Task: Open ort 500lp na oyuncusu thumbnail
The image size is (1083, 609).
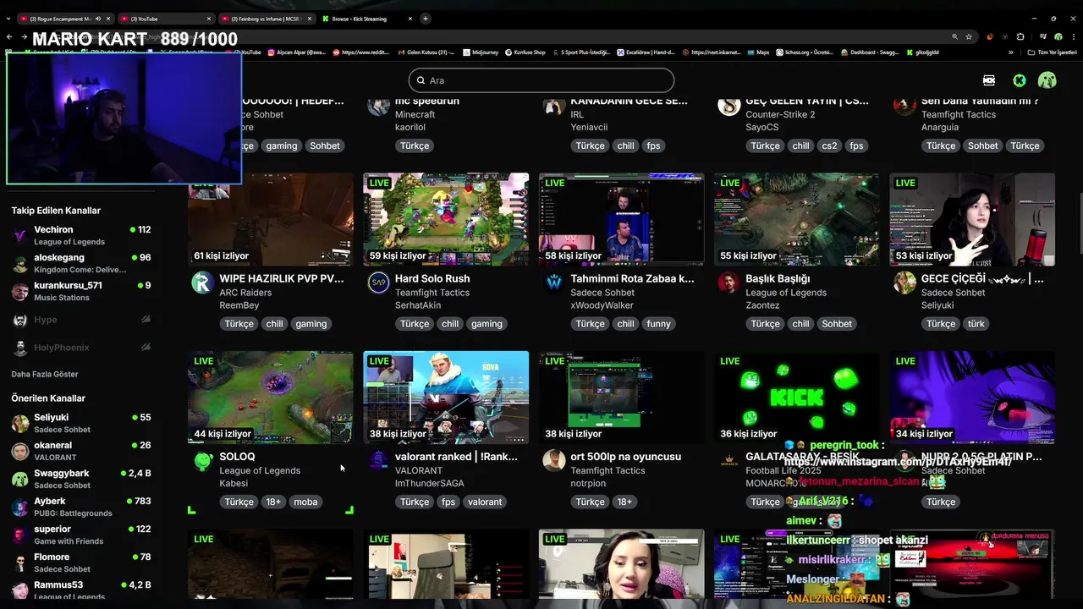Action: pyautogui.click(x=621, y=398)
